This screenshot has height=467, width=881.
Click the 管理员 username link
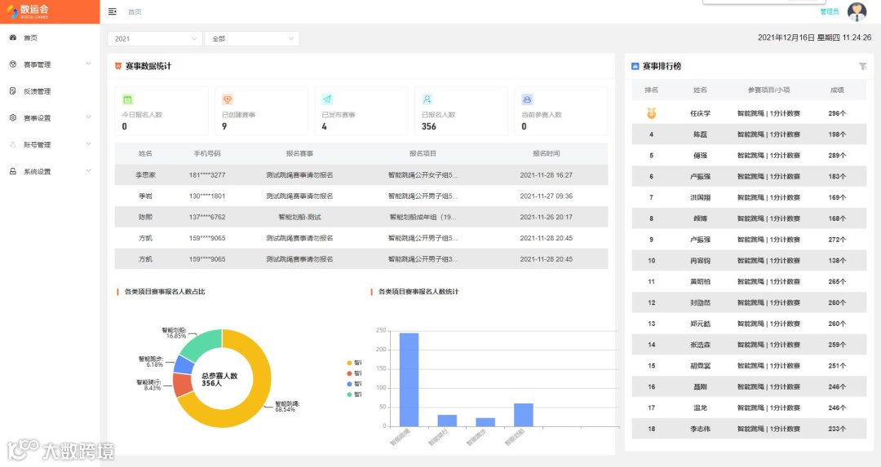coord(830,11)
